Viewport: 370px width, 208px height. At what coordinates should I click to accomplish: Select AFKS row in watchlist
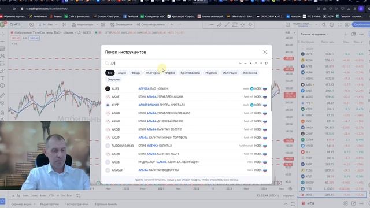coord(333,66)
